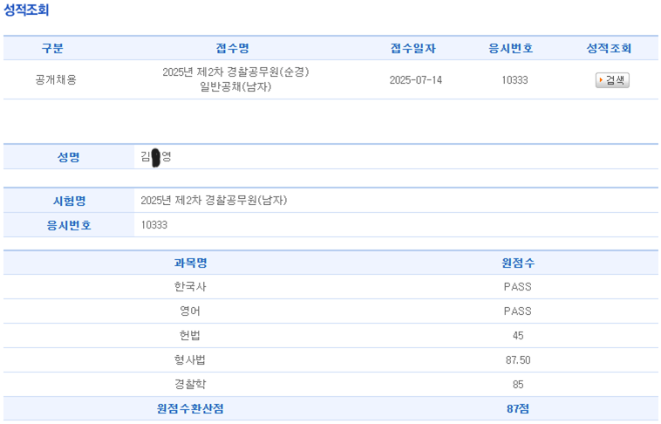Click the 검색 button in the 성적조회 column
This screenshot has height=424, width=661.
[612, 80]
